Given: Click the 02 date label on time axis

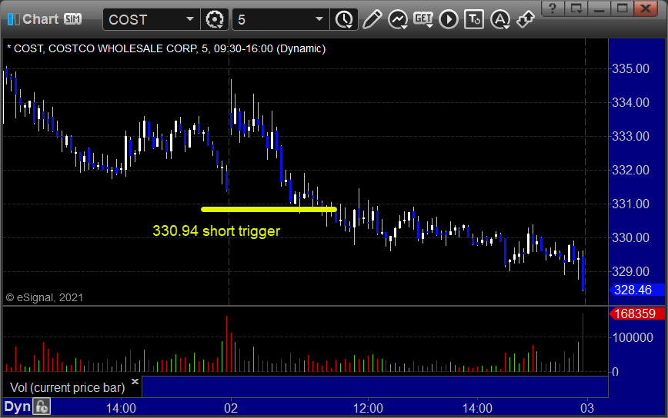Looking at the screenshot, I should pos(231,409).
